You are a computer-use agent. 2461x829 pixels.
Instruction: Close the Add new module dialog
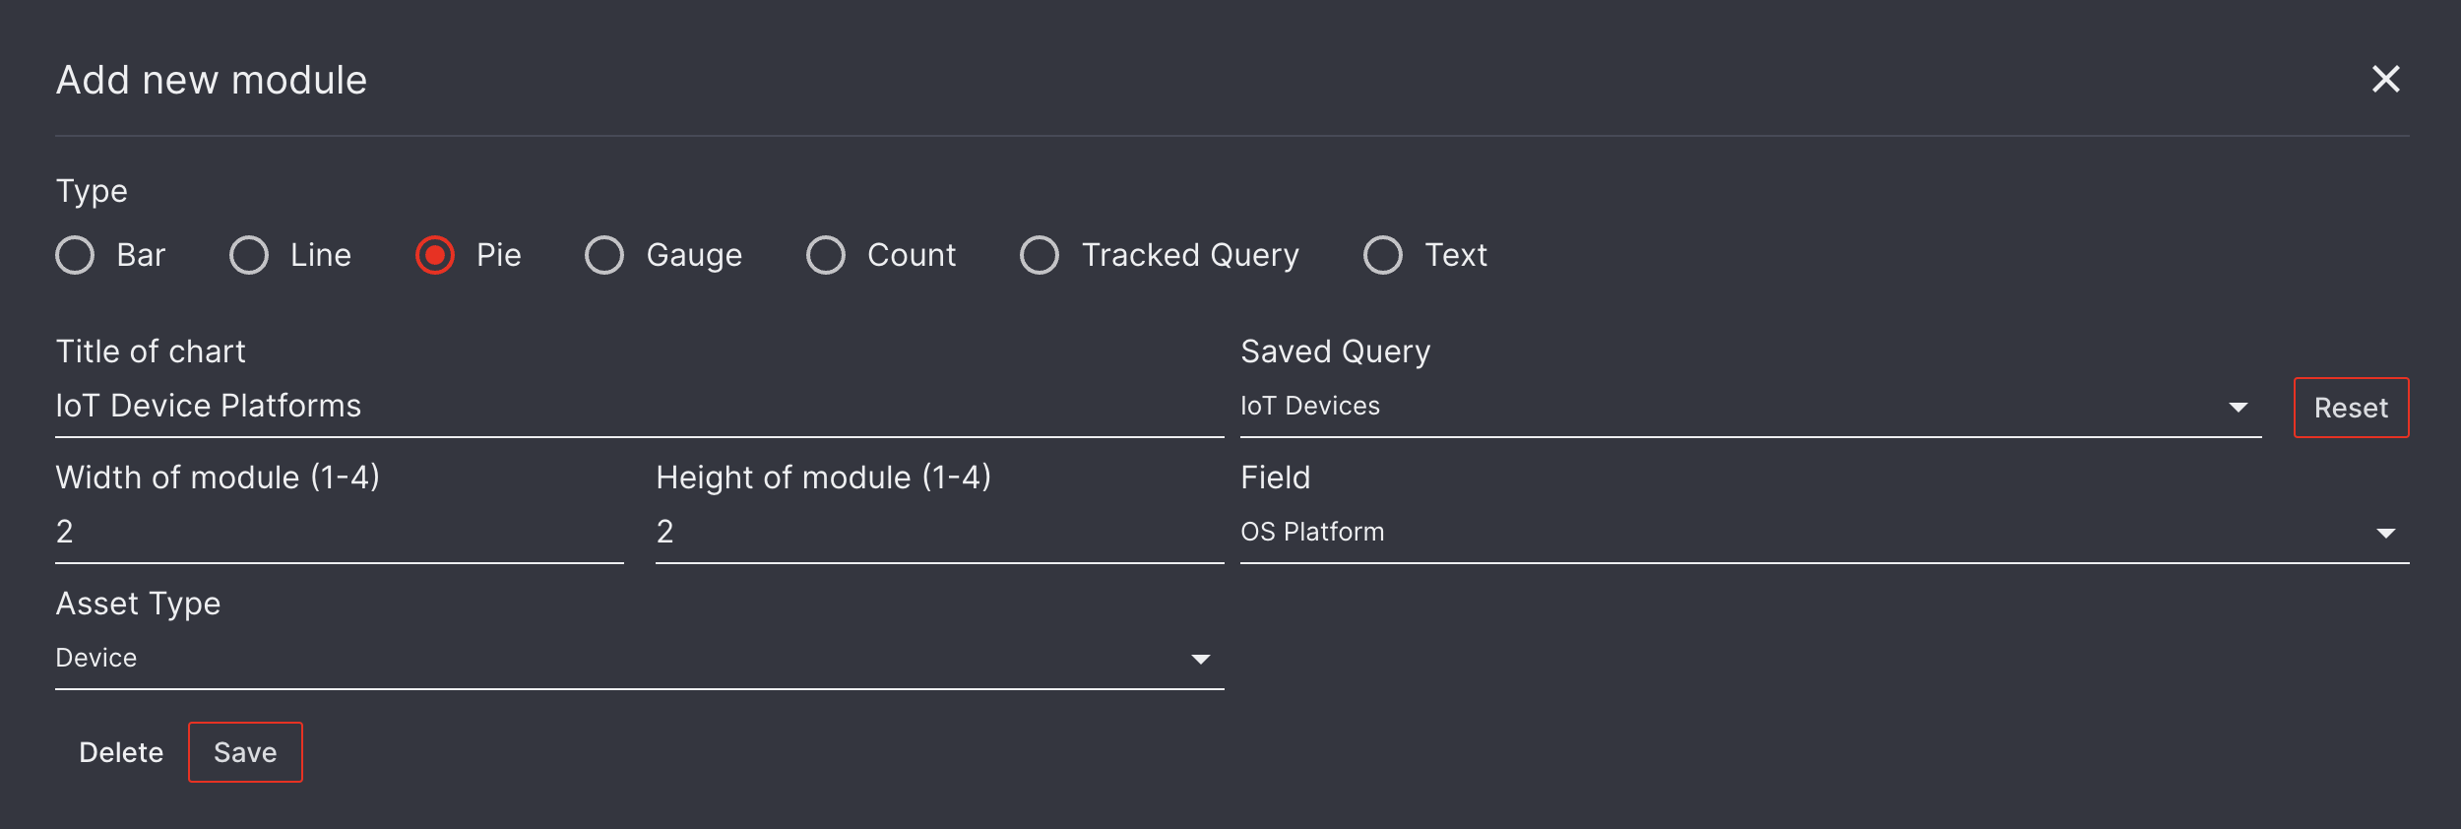tap(2386, 80)
